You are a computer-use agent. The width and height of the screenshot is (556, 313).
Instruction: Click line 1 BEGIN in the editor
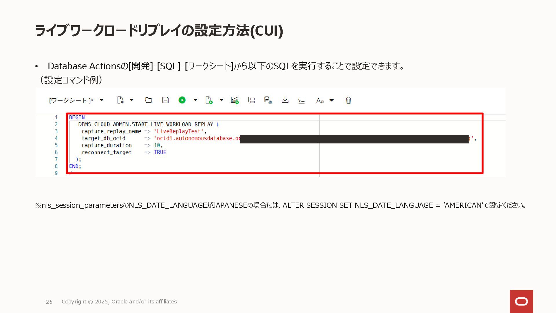coord(77,117)
